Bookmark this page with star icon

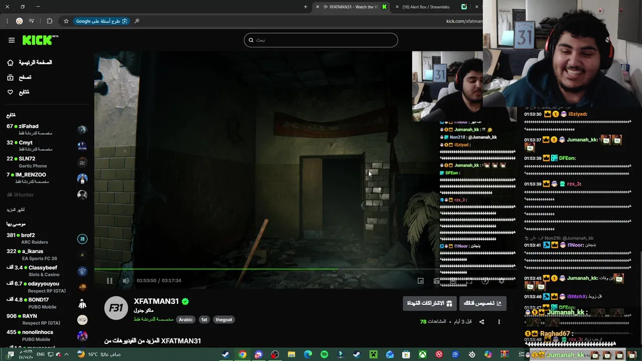tap(66, 21)
